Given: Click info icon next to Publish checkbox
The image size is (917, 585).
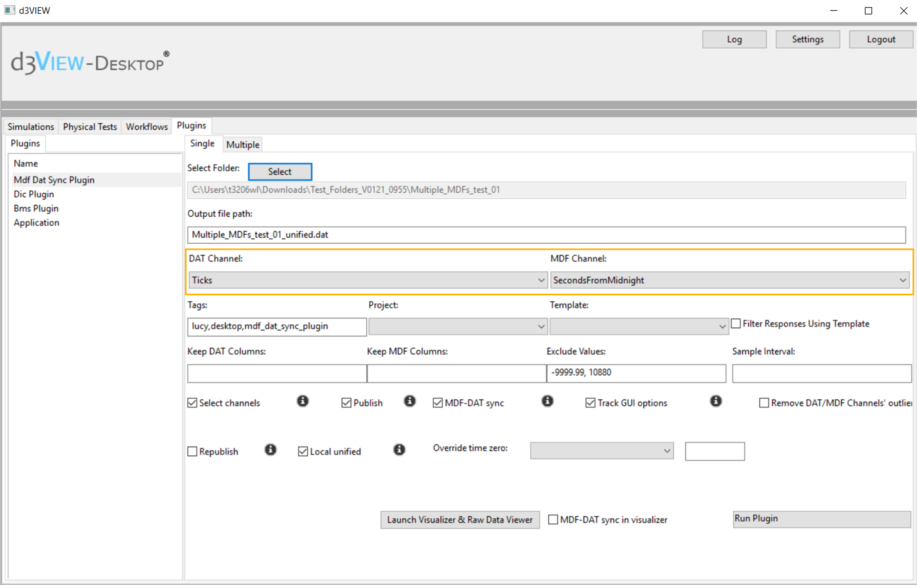Looking at the screenshot, I should (409, 401).
